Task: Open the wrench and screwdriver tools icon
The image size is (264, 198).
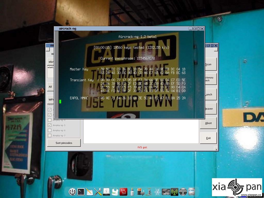Action: click(x=98, y=192)
